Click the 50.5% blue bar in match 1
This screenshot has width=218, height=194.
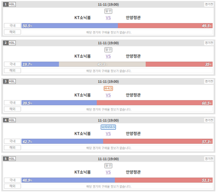click(70, 26)
